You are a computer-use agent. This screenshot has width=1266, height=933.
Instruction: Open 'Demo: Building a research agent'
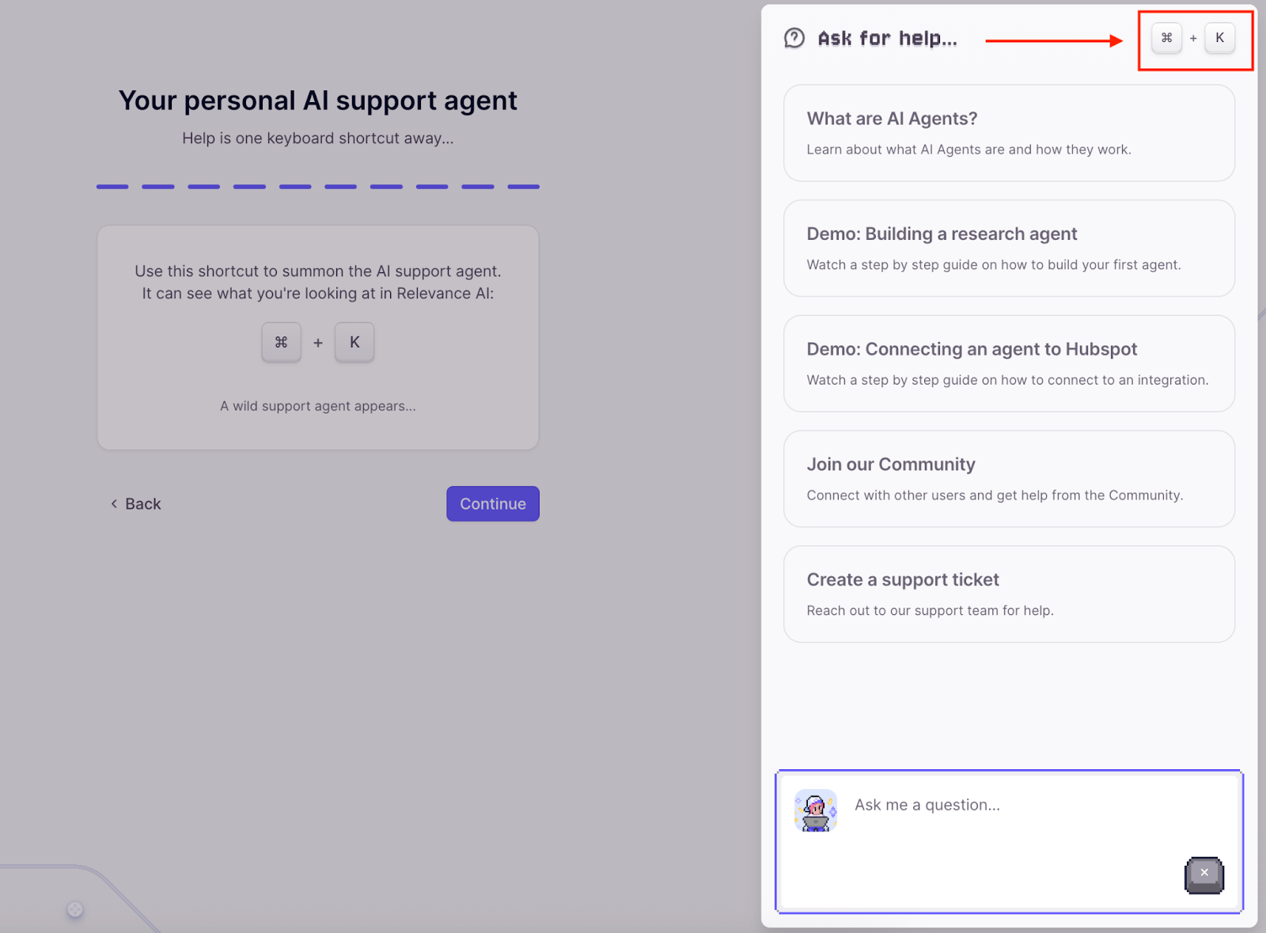tap(1008, 248)
